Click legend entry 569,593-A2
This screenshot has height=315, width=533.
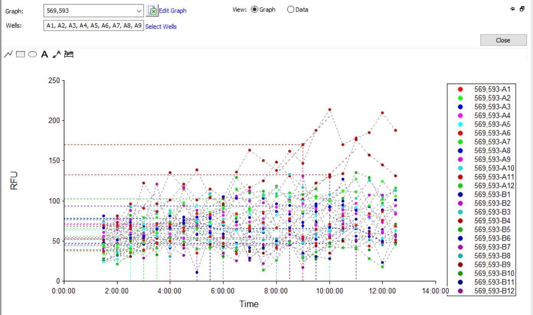point(492,98)
